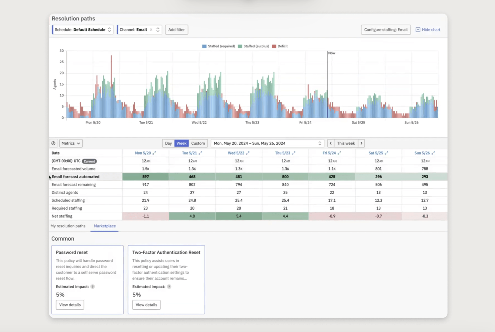Image resolution: width=495 pixels, height=332 pixels.
Task: Select the Email forecast remaining row label
Action: (x=74, y=185)
